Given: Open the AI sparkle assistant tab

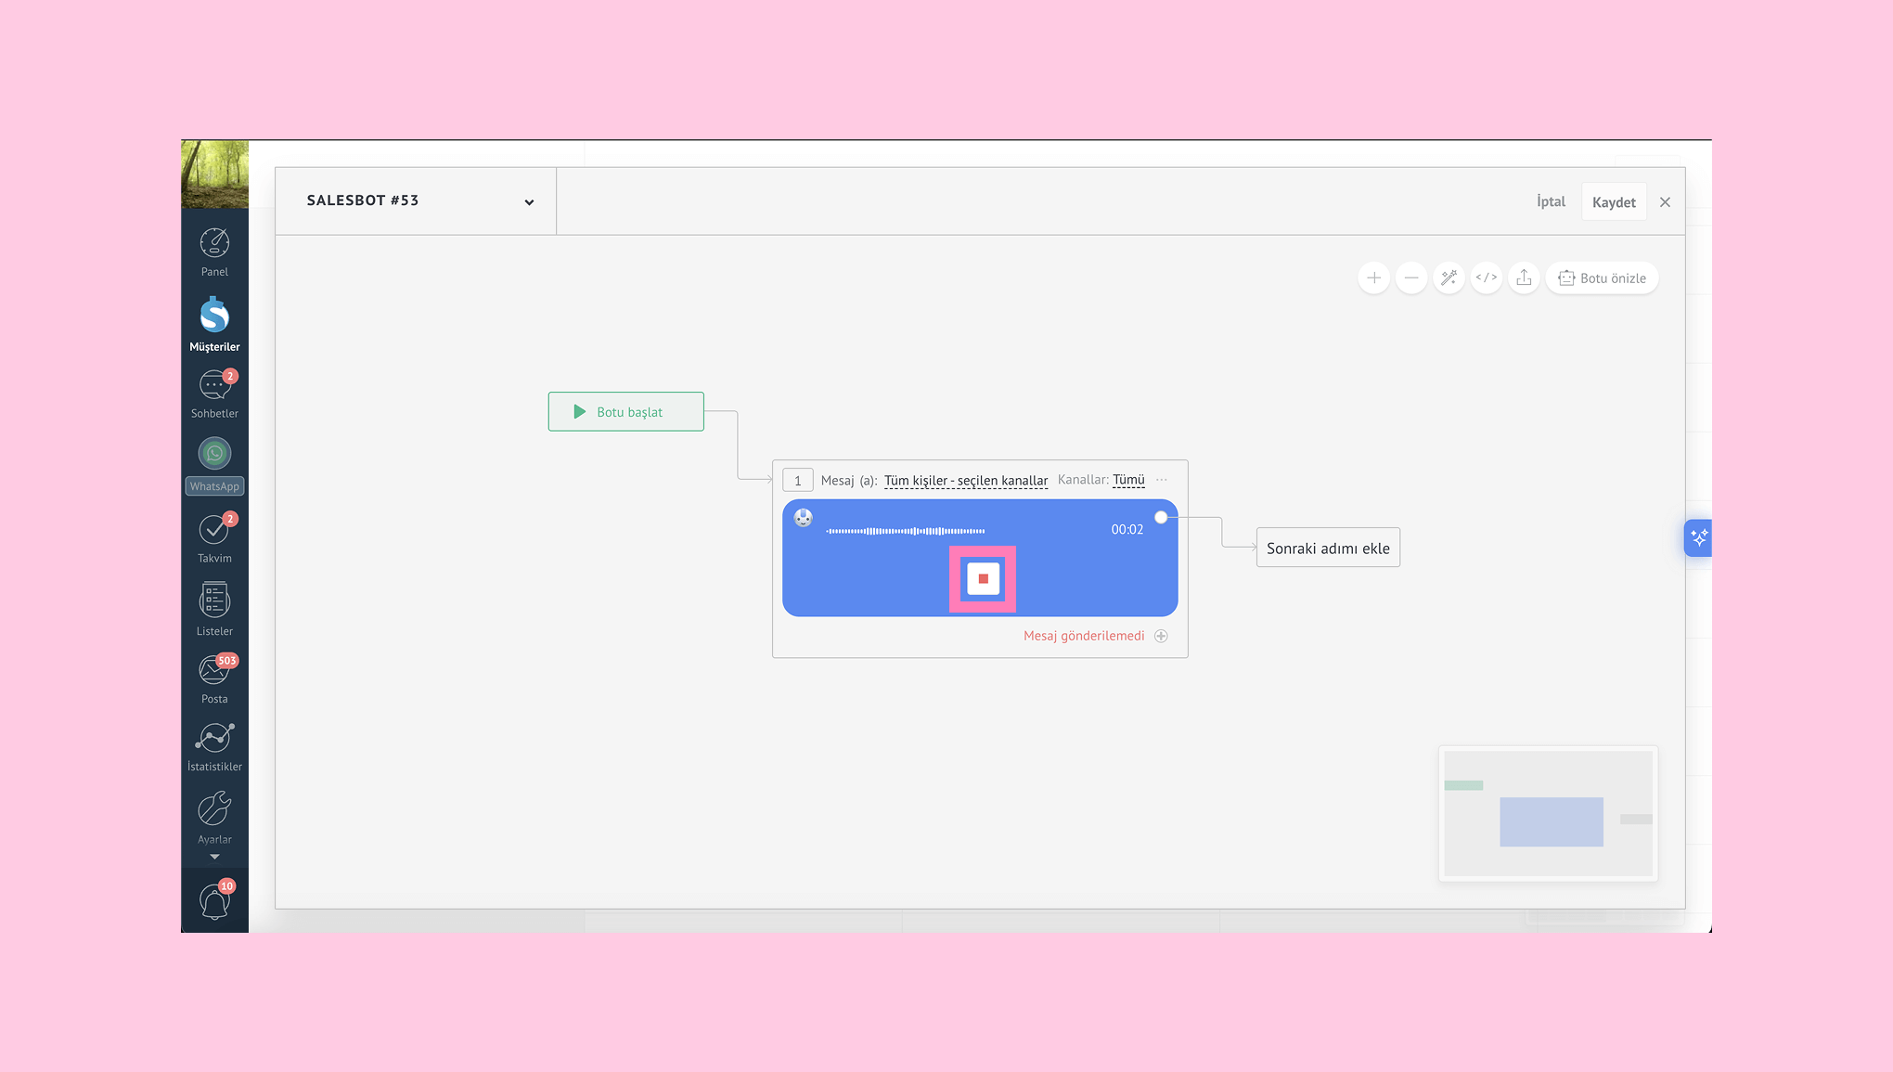Looking at the screenshot, I should coord(1698,537).
